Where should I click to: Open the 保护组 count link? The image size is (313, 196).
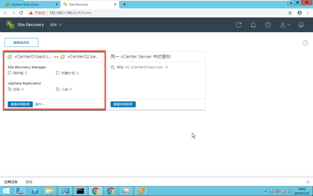pyautogui.click(x=26, y=73)
